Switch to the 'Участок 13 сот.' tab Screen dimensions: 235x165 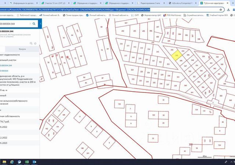coord(55,3)
